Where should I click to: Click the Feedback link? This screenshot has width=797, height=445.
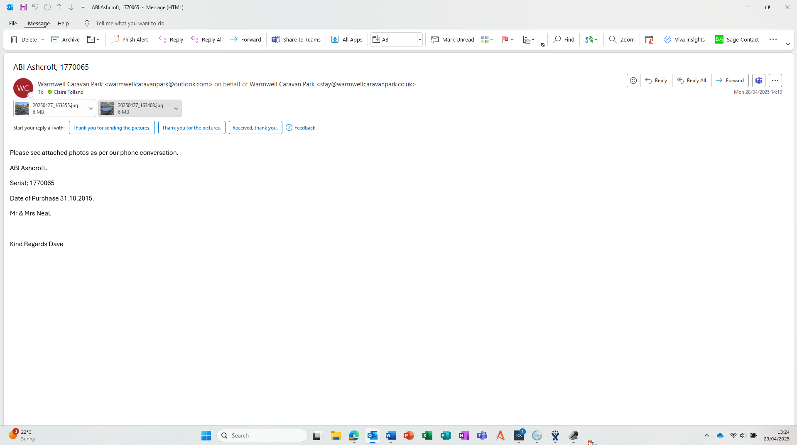304,128
